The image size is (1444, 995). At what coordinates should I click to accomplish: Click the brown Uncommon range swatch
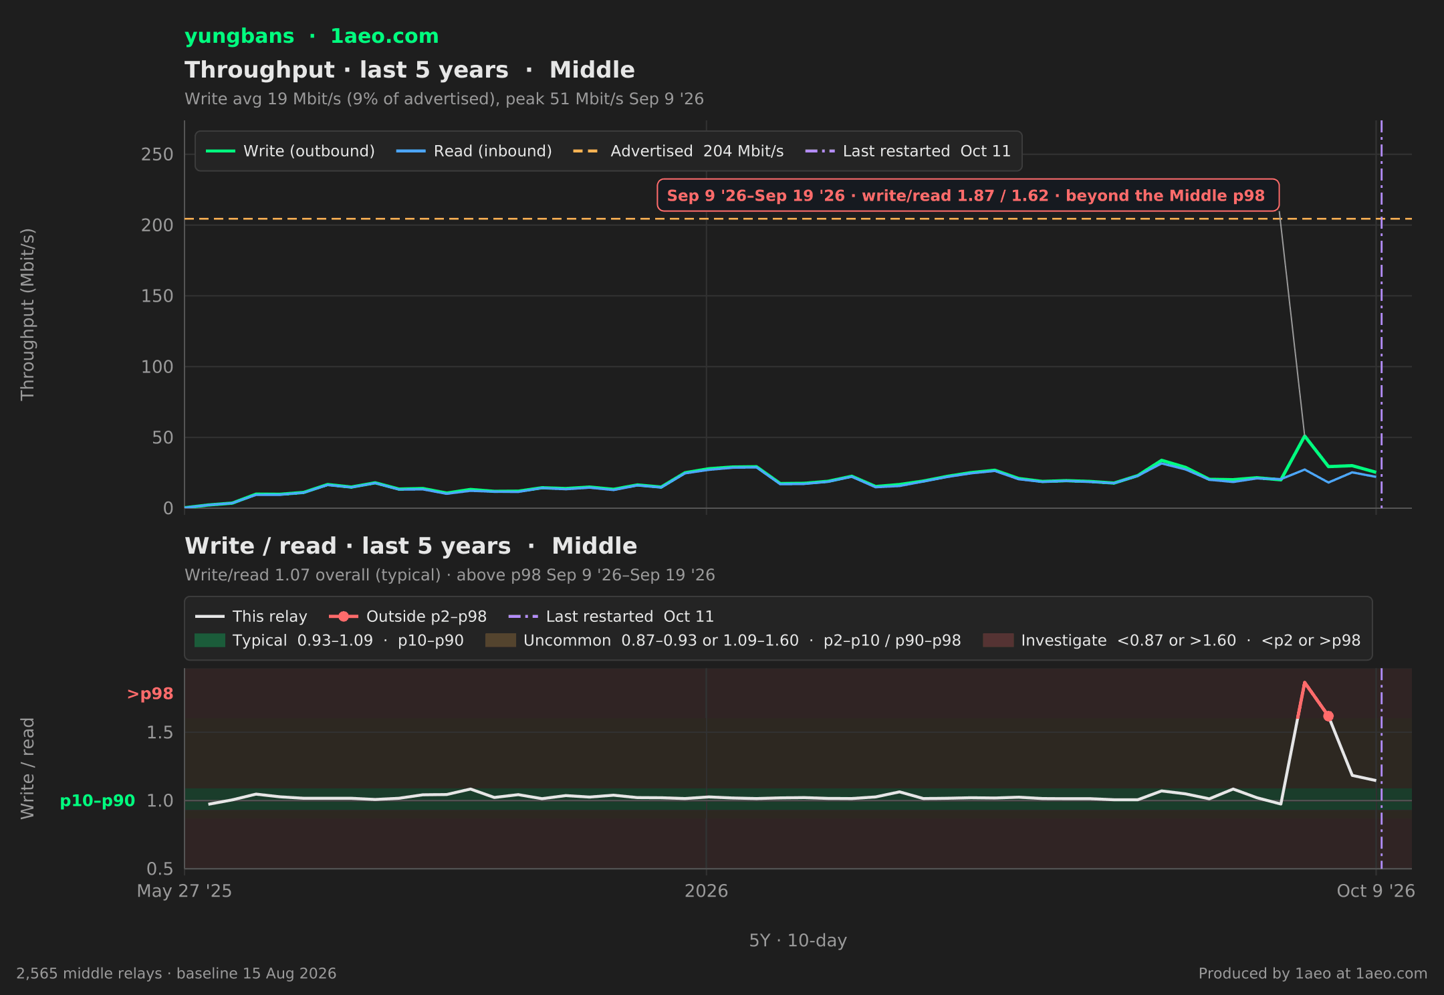(501, 641)
